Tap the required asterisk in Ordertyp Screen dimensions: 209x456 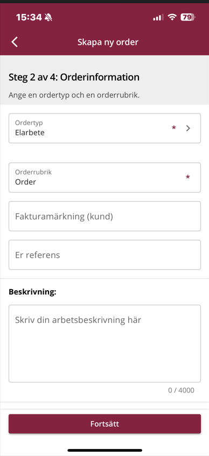coord(174,128)
